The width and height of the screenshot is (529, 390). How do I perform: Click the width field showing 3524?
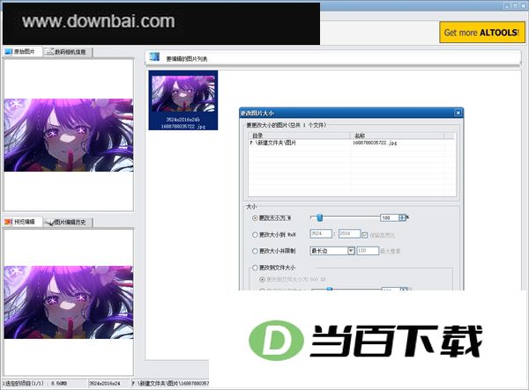(321, 233)
